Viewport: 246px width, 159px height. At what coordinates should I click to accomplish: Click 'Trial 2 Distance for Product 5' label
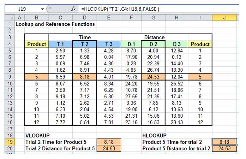click(x=60, y=148)
